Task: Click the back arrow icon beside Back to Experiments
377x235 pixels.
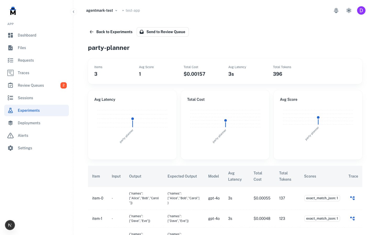Action: (92, 32)
